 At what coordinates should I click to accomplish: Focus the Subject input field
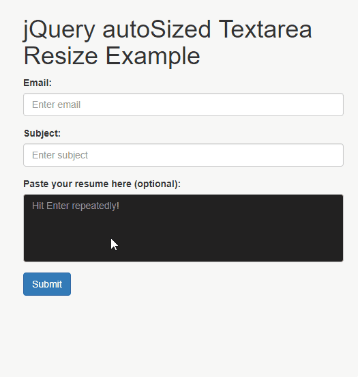pyautogui.click(x=183, y=155)
